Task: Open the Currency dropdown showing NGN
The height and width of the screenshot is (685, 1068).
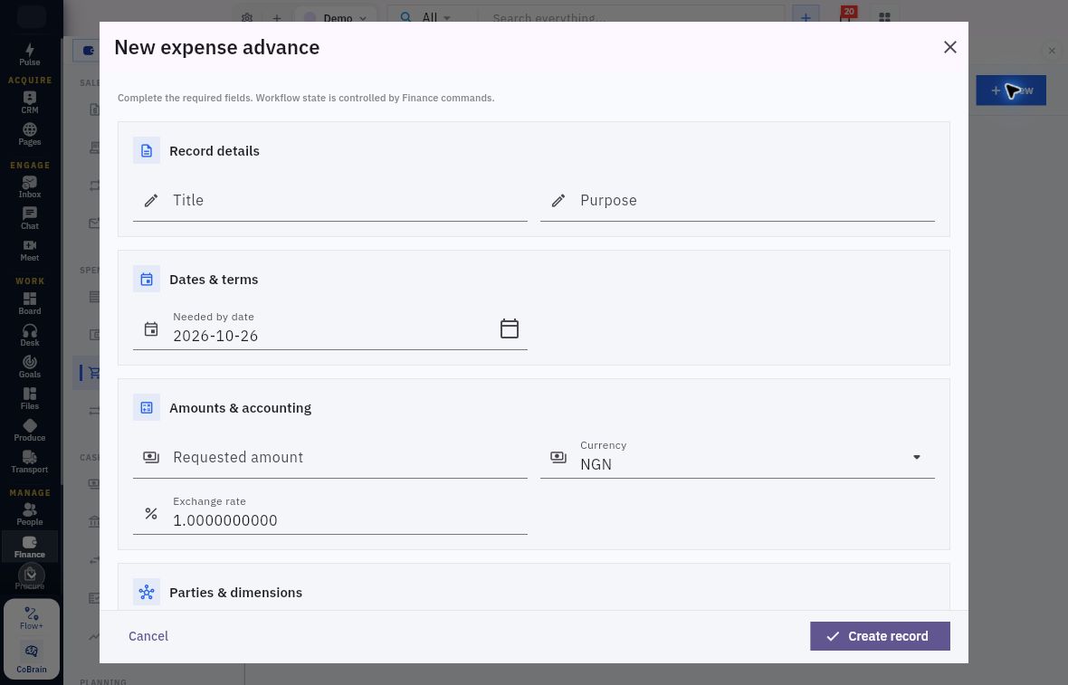Action: (x=737, y=458)
